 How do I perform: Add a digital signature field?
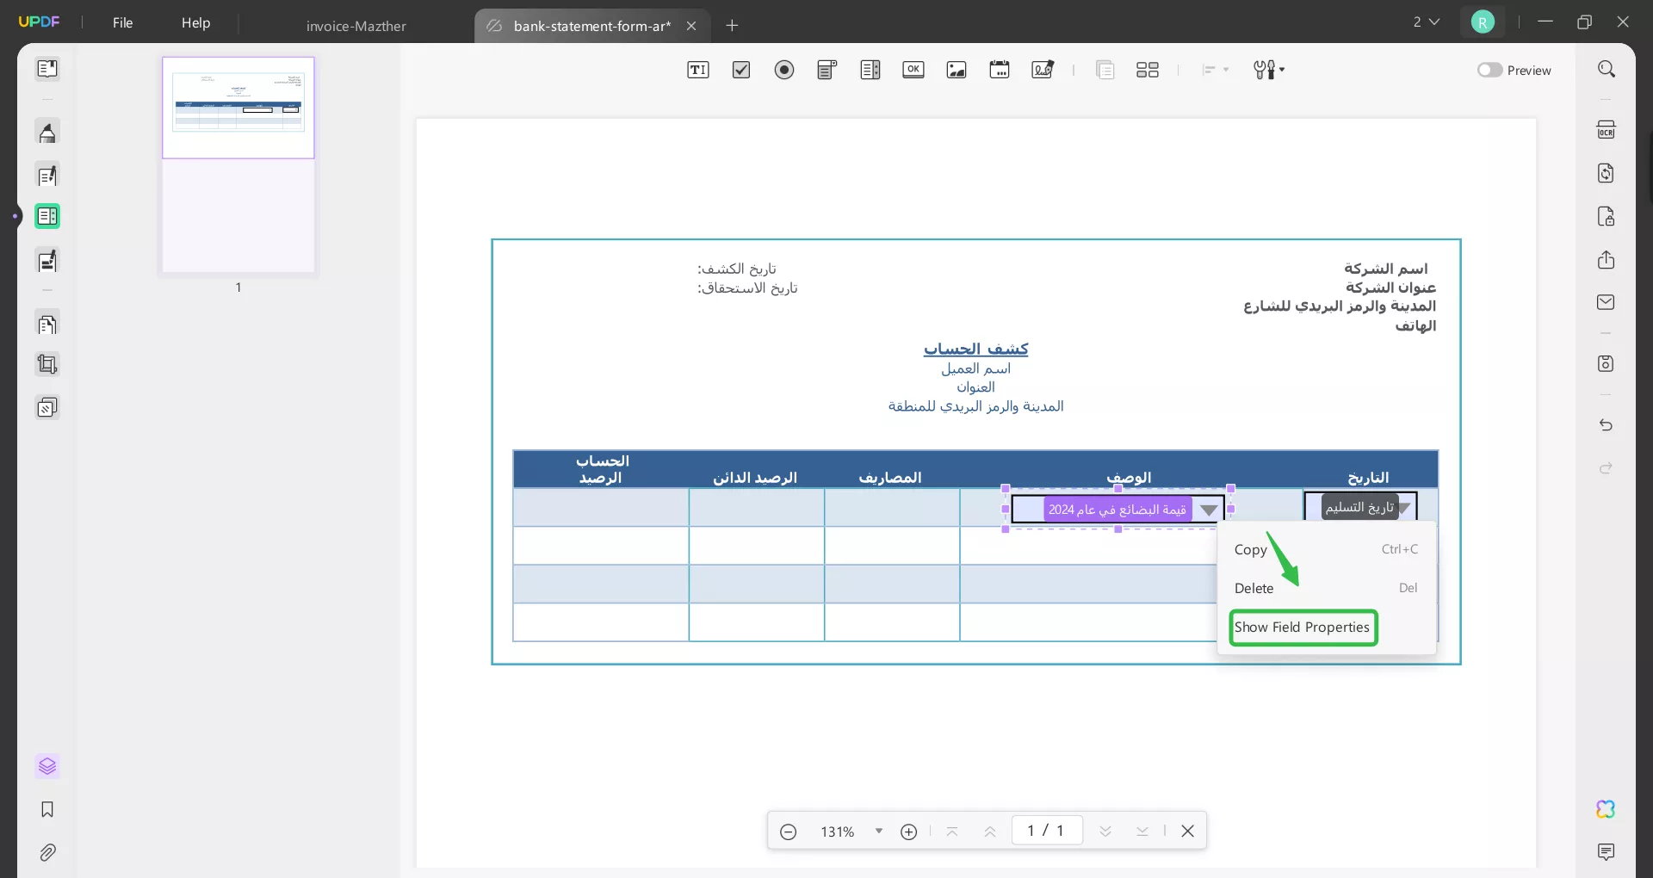(x=1043, y=70)
